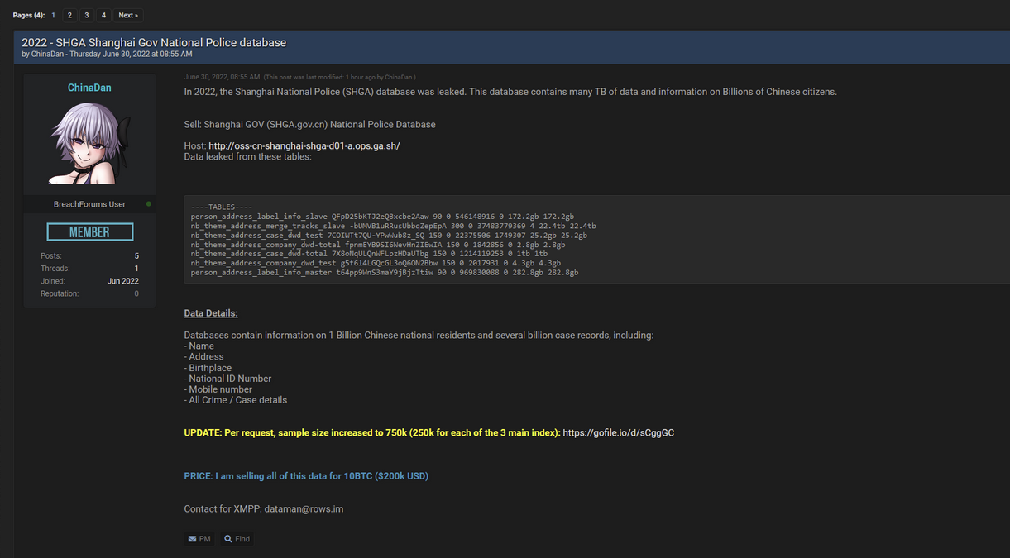The height and width of the screenshot is (558, 1010).
Task: Click the Host URL link in the post
Action: pyautogui.click(x=304, y=145)
